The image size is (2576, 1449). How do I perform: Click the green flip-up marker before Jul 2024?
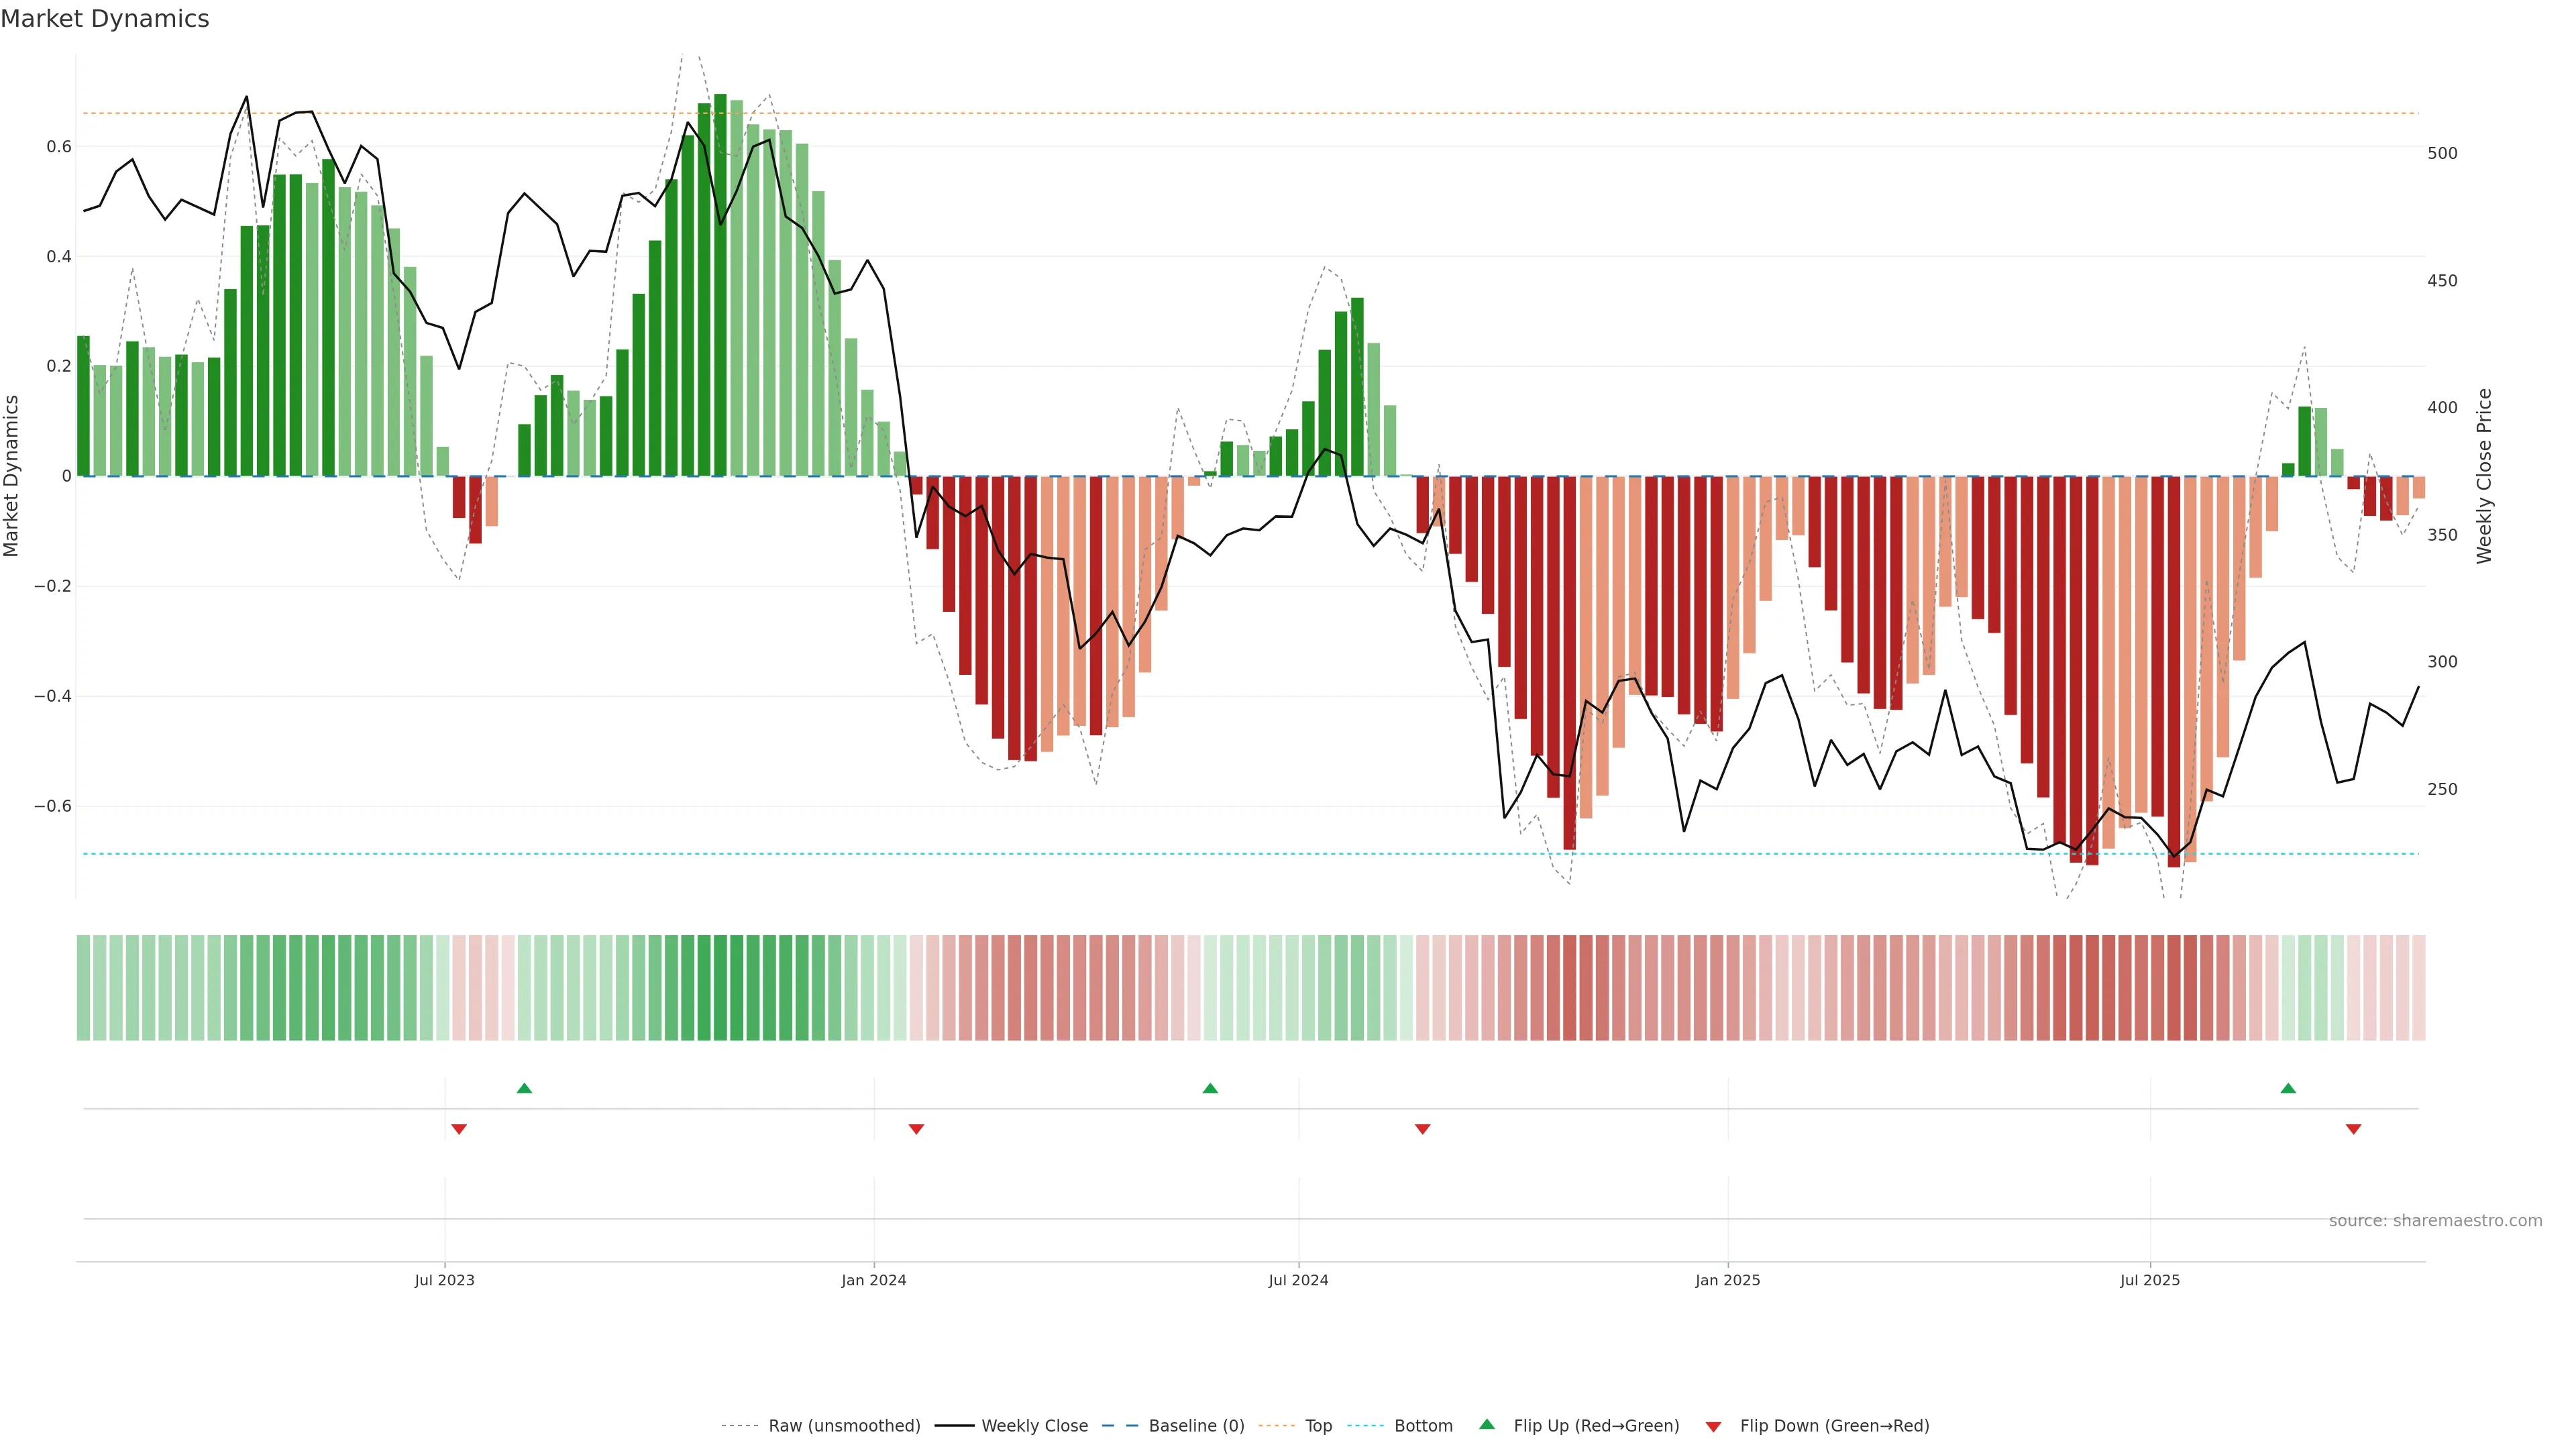tap(1210, 1088)
